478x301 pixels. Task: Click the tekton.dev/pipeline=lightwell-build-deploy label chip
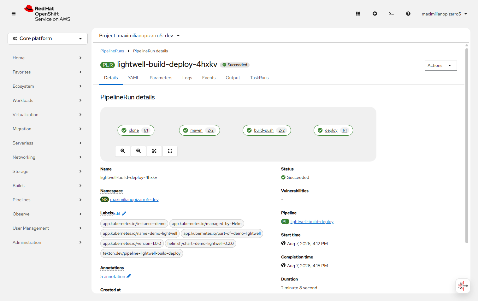point(142,253)
